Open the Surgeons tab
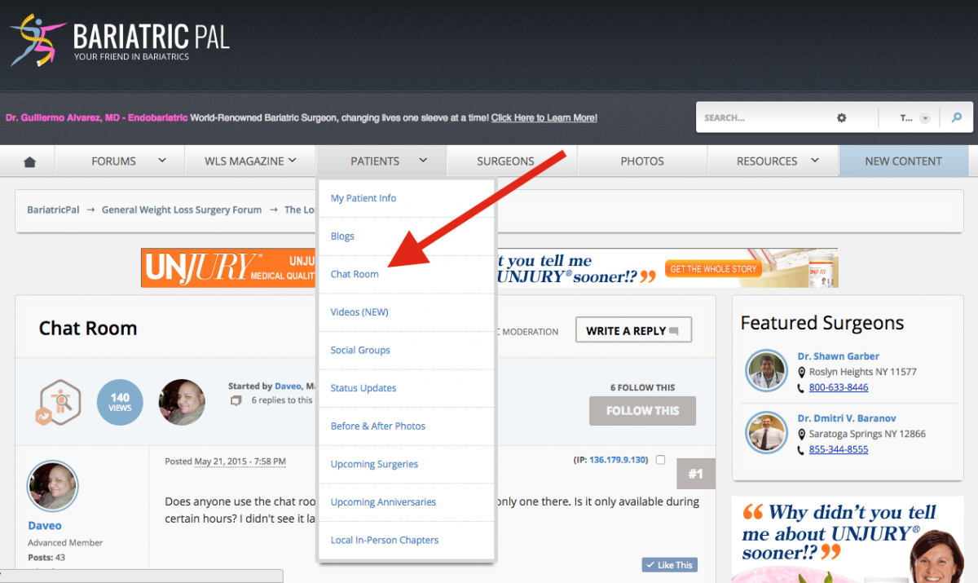978x583 pixels. 505,161
